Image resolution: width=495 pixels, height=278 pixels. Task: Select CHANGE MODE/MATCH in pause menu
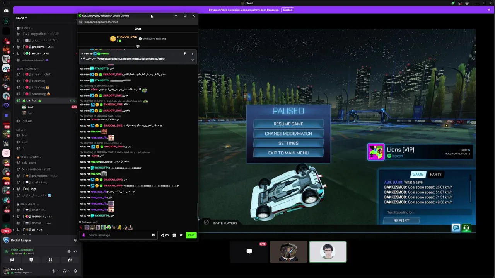pyautogui.click(x=288, y=134)
